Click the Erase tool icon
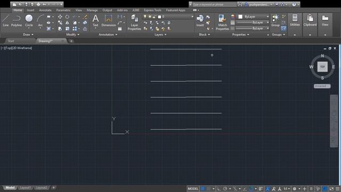This screenshot has width=341, height=192. (x=85, y=17)
